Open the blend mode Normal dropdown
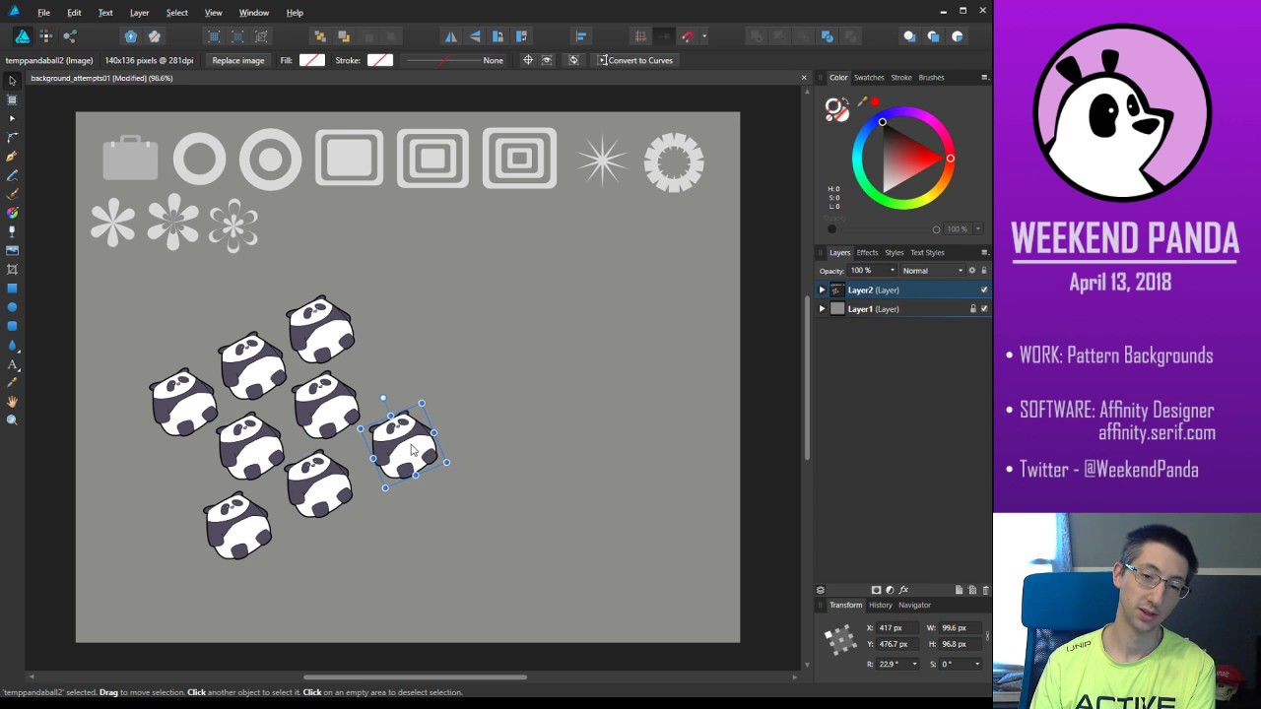 [933, 271]
